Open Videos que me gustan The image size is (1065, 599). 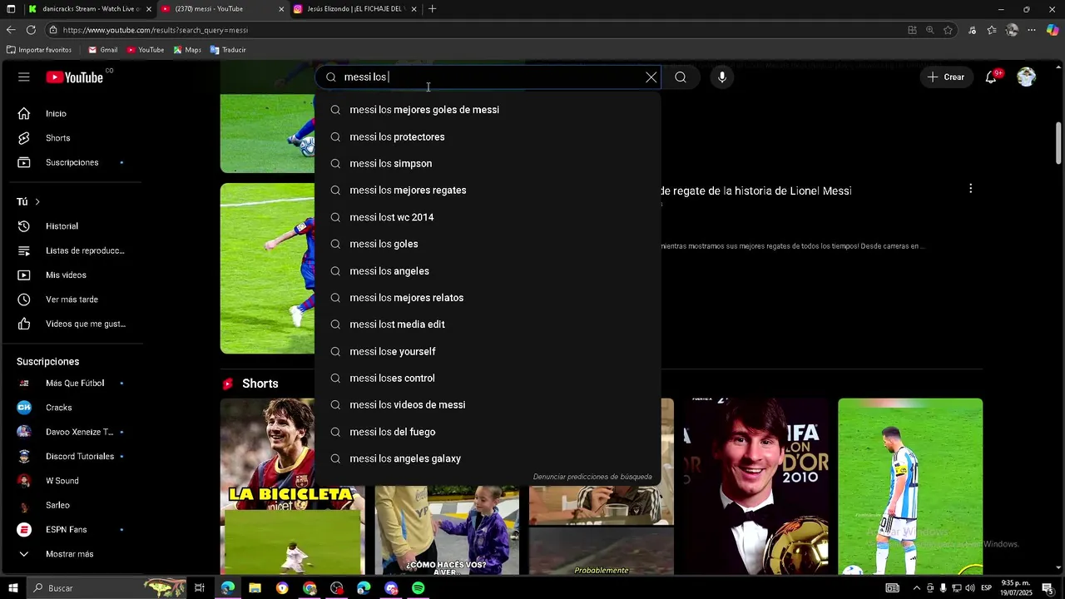tap(71, 324)
